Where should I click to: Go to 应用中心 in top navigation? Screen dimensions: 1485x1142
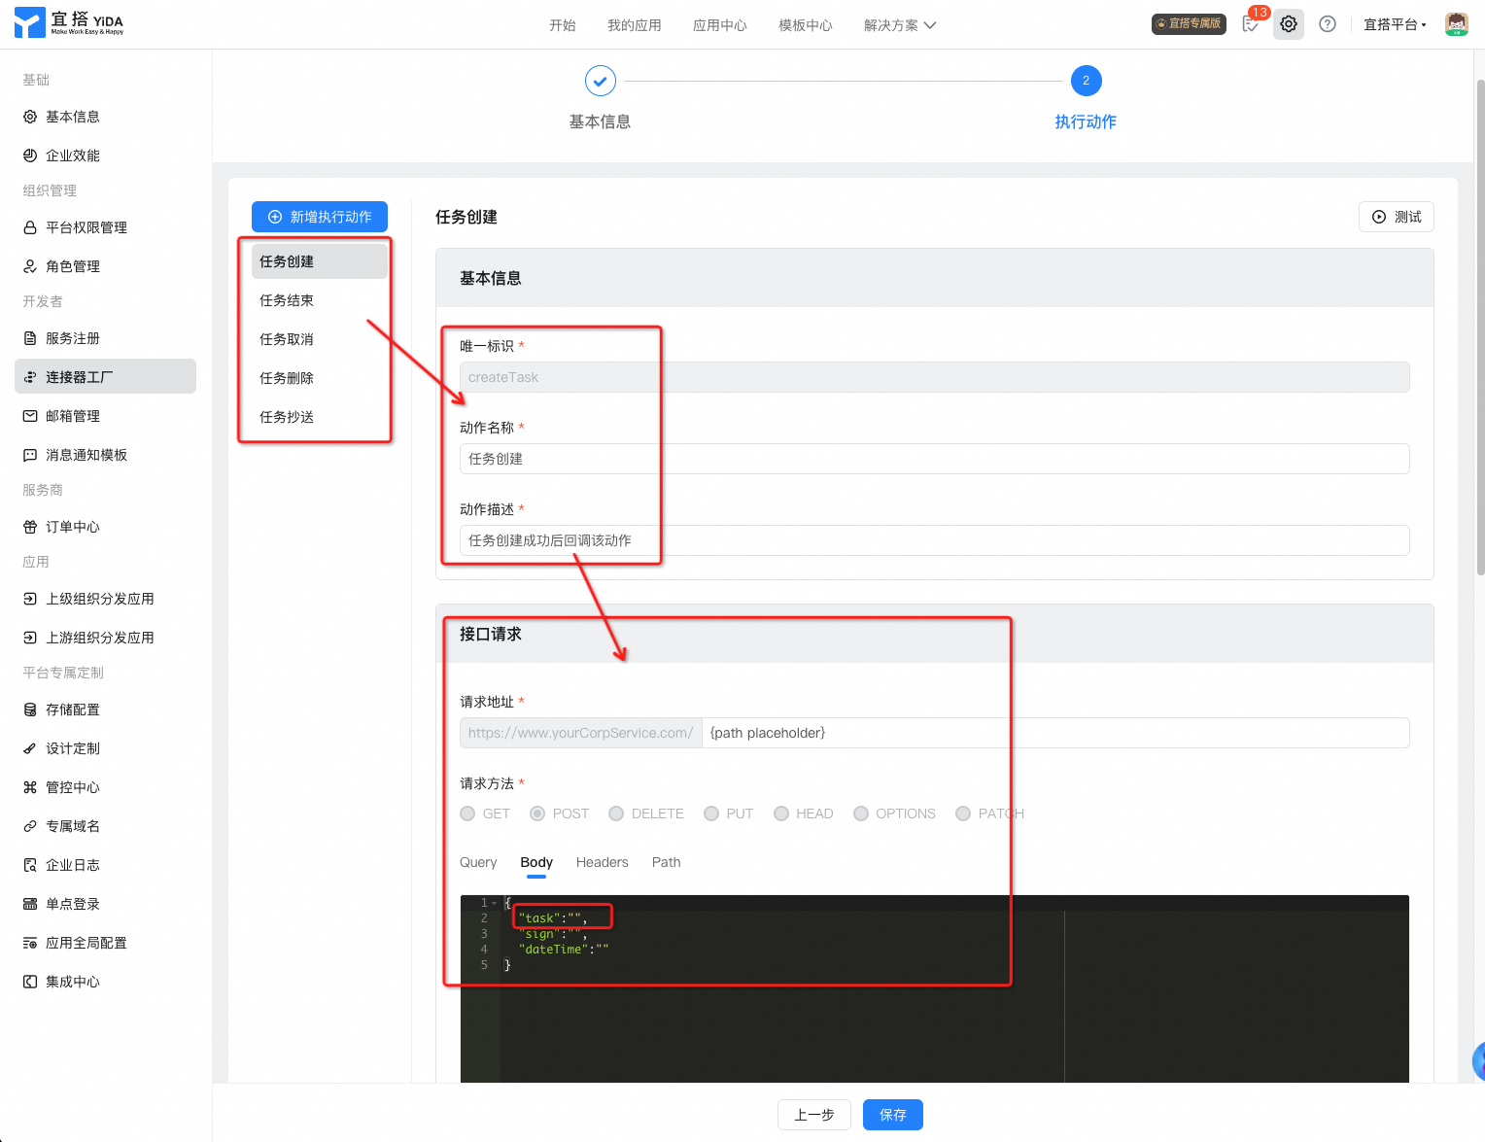[720, 25]
